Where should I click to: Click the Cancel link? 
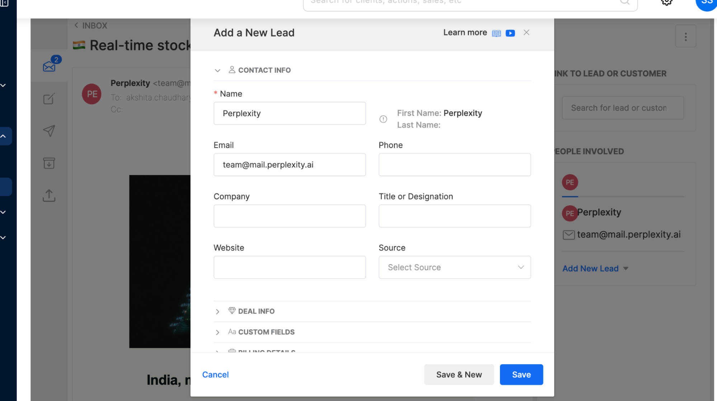pyautogui.click(x=215, y=374)
